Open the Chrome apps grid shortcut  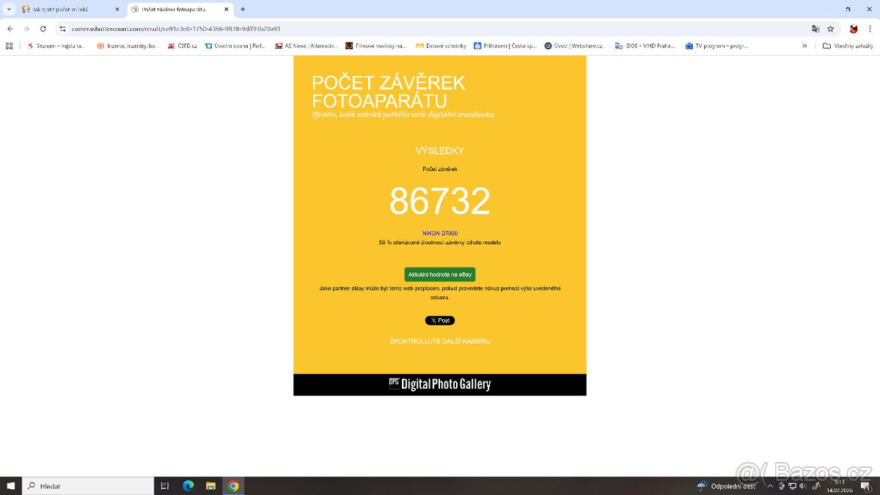click(x=9, y=45)
